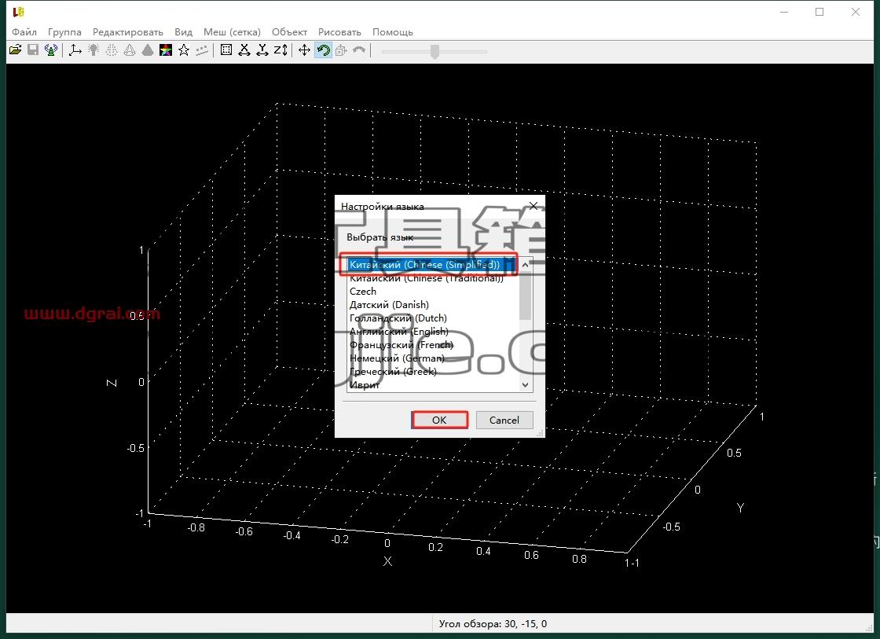Viewport: 880px width, 639px height.
Task: Select Датский (Danish) language
Action: [x=433, y=305]
